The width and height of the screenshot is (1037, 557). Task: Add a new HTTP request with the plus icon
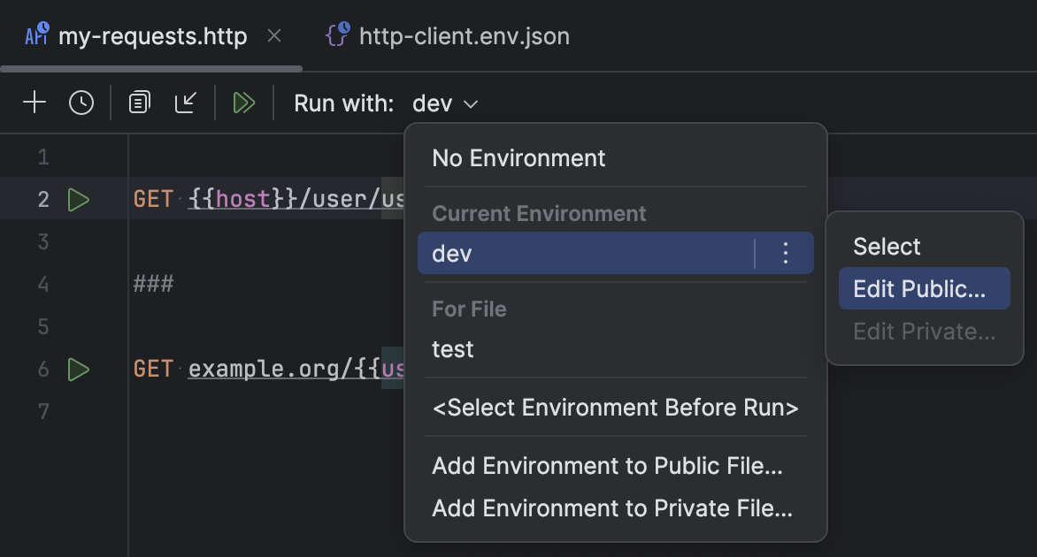tap(35, 102)
